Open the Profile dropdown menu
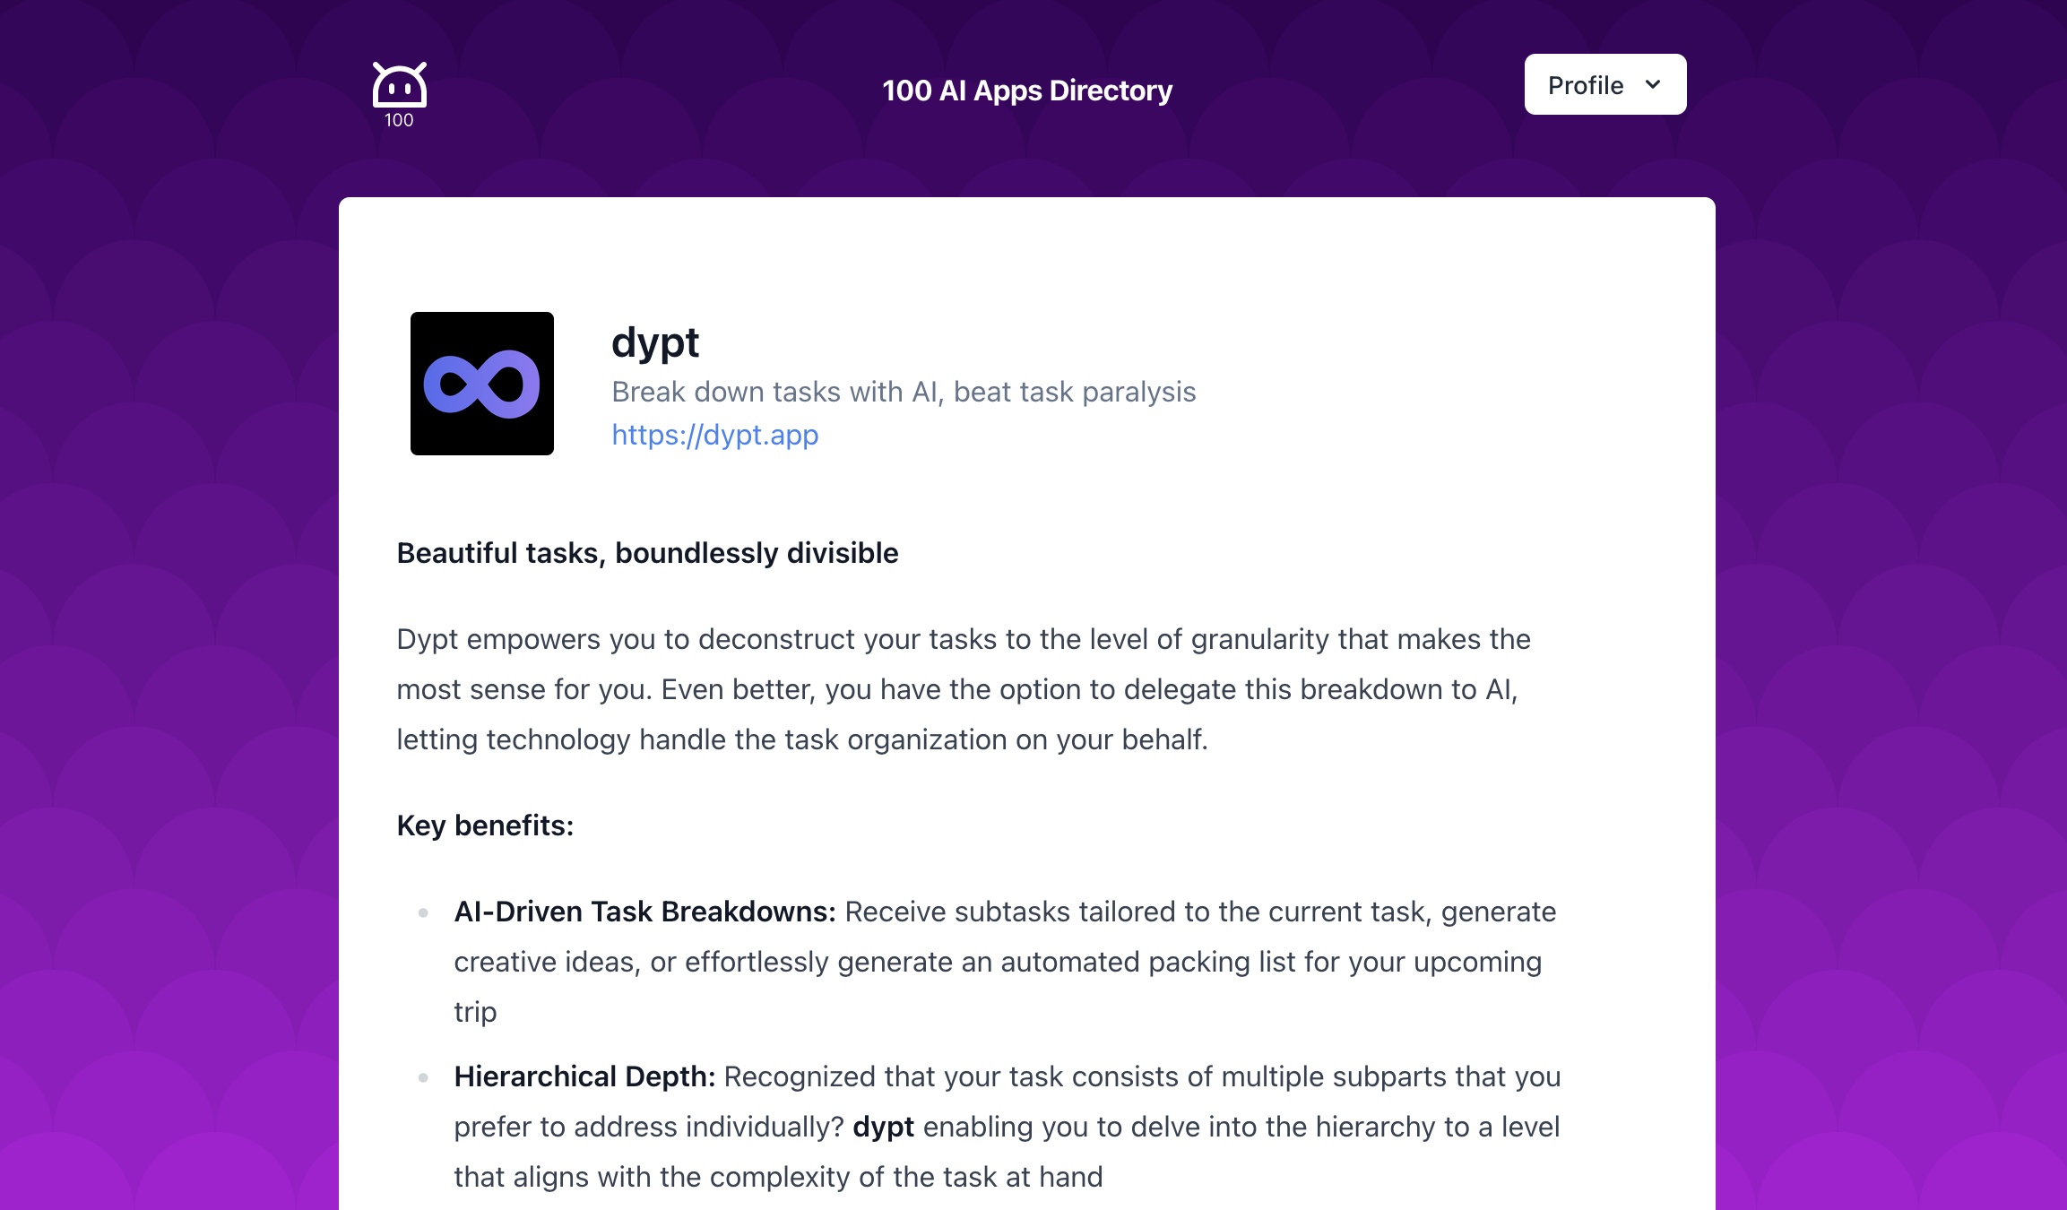Screen dimensions: 2067x1210 tap(1604, 84)
